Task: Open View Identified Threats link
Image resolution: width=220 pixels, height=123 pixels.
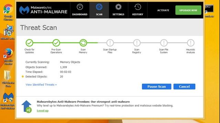Action: (x=41, y=85)
